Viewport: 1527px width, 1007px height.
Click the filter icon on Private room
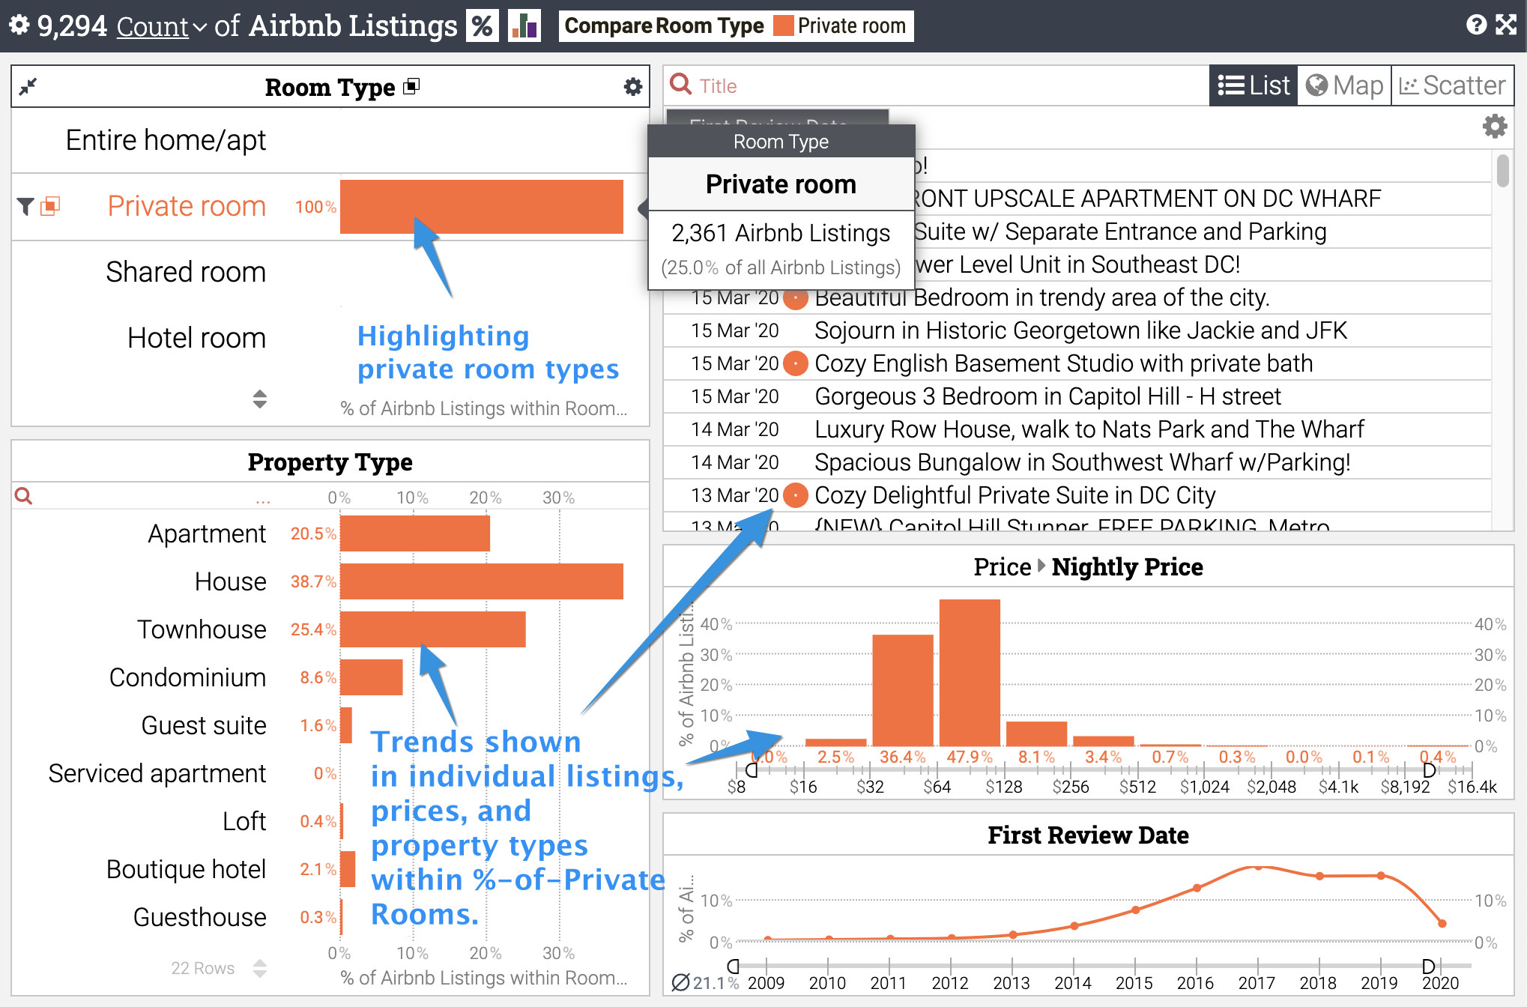(25, 206)
